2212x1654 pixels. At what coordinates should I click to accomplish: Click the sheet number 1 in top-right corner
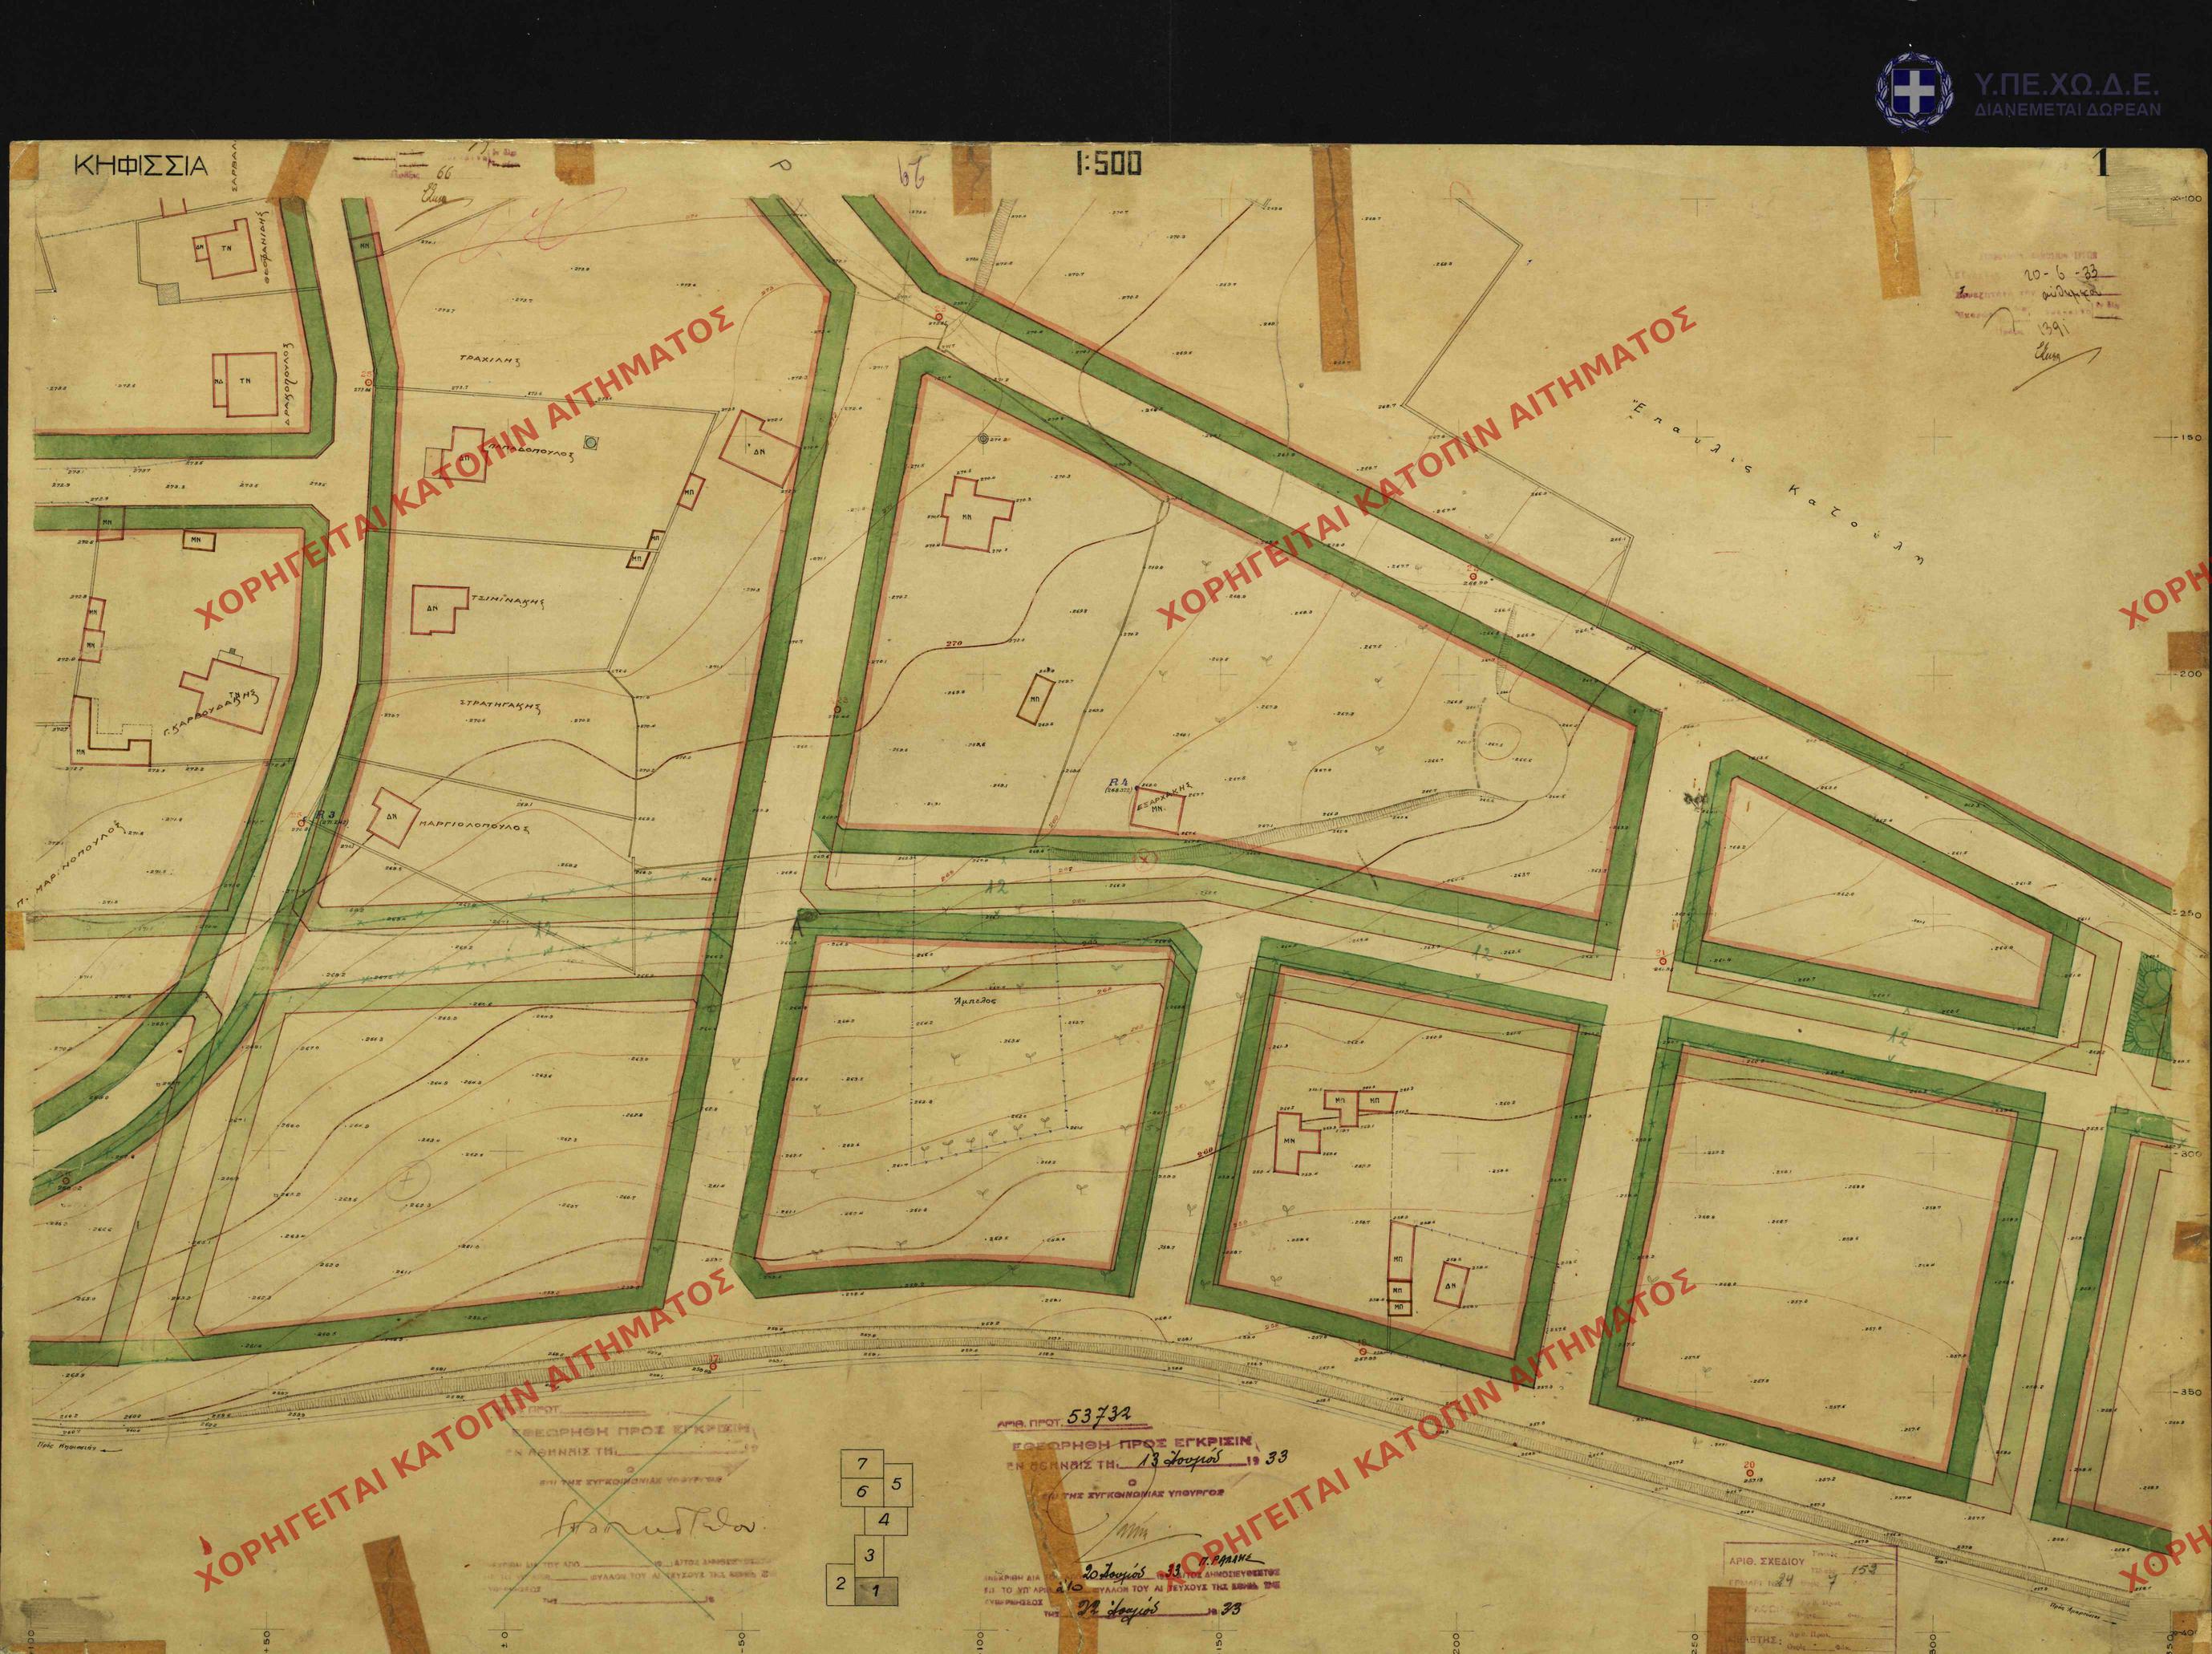pyautogui.click(x=2103, y=164)
